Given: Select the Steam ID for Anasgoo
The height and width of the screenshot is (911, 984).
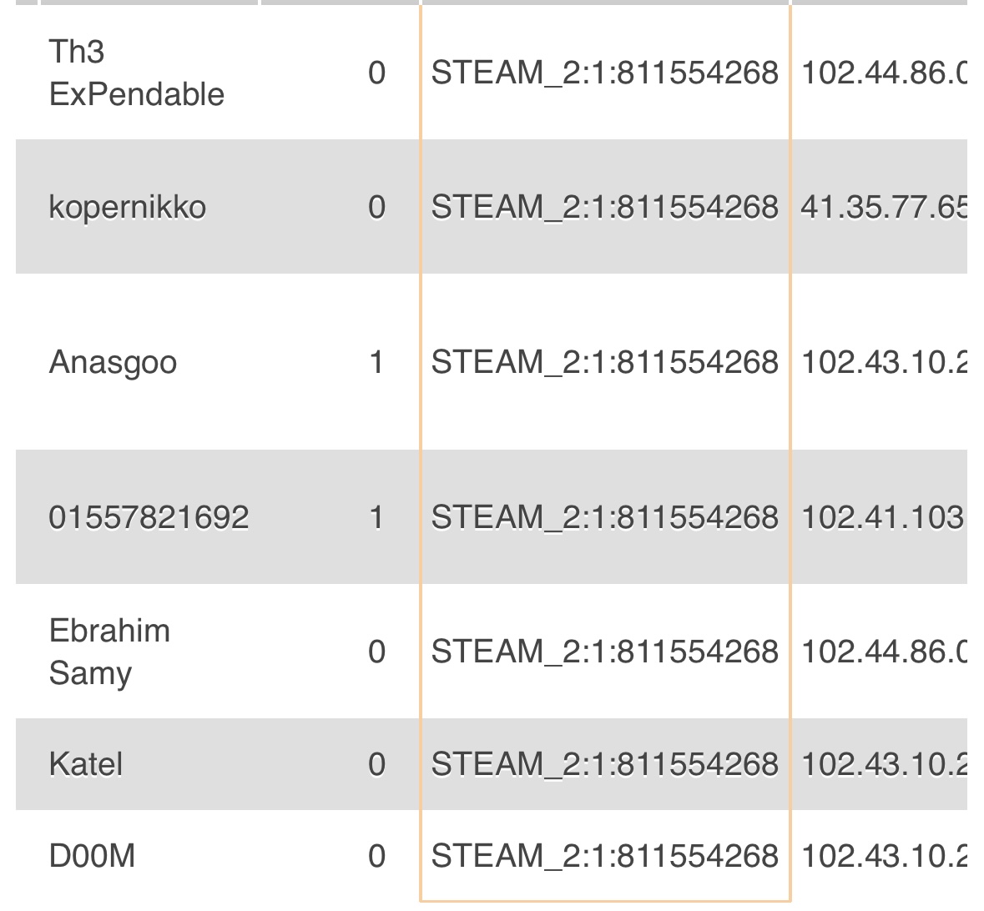Looking at the screenshot, I should click(605, 362).
